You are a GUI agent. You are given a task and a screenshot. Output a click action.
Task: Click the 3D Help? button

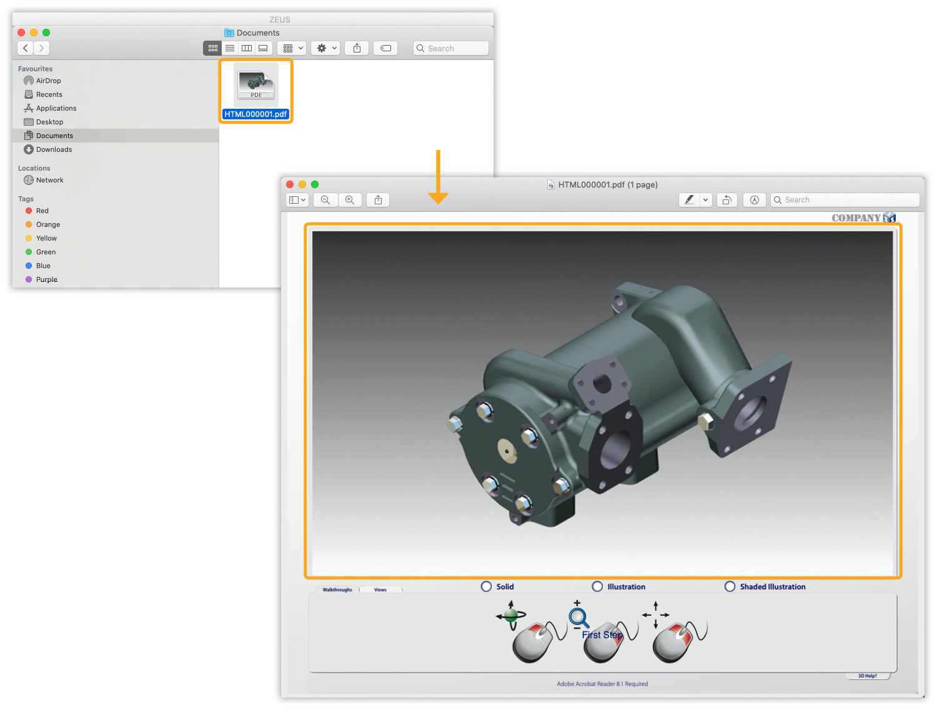click(867, 676)
